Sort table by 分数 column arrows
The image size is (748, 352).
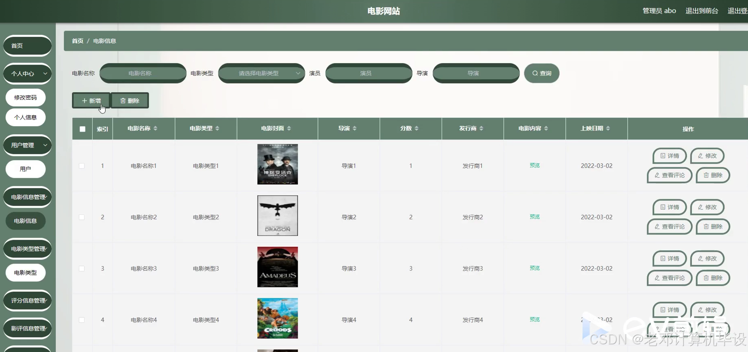click(417, 128)
